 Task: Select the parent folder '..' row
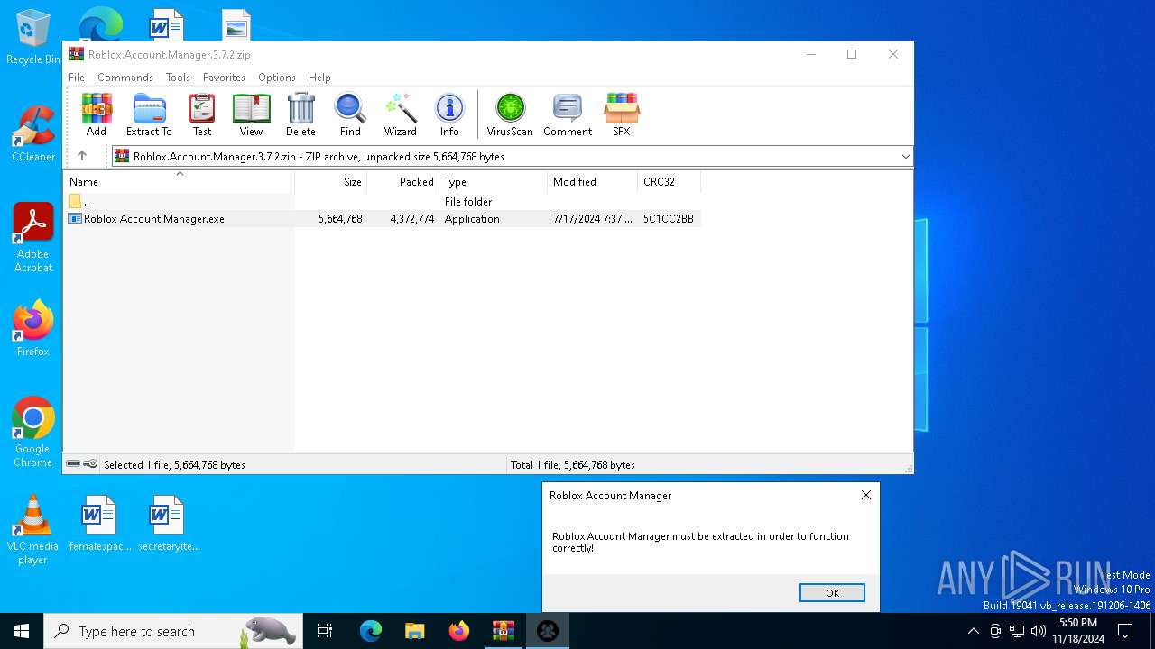(x=383, y=202)
